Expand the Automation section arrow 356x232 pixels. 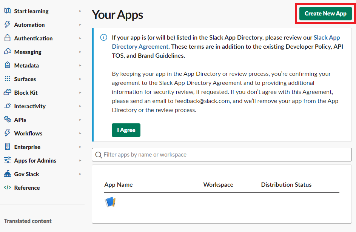80,25
